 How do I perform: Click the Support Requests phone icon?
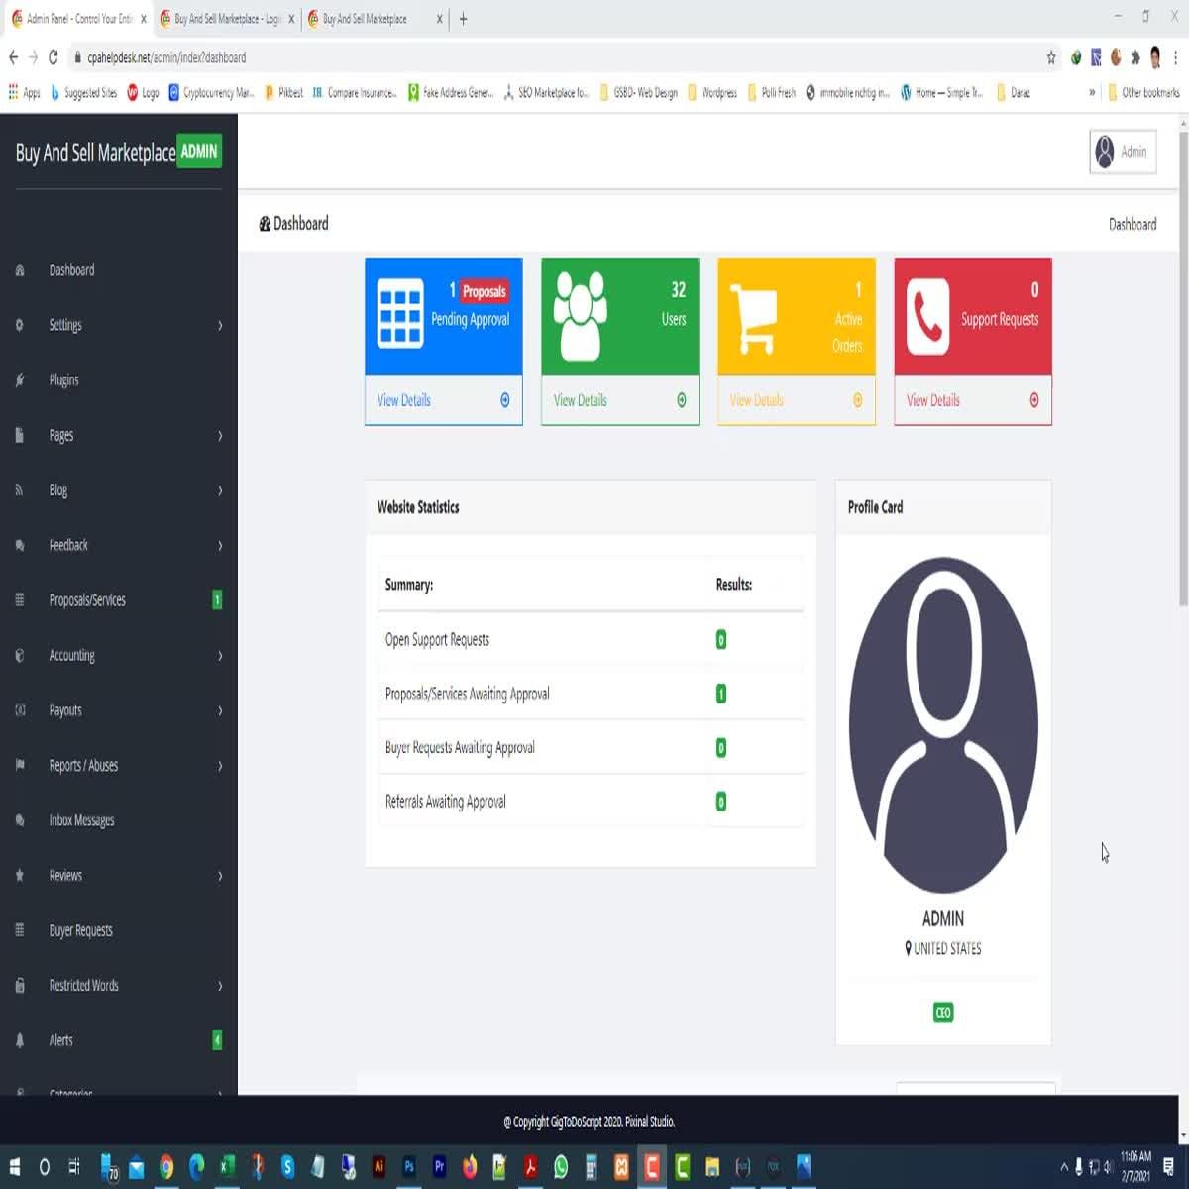click(x=927, y=316)
